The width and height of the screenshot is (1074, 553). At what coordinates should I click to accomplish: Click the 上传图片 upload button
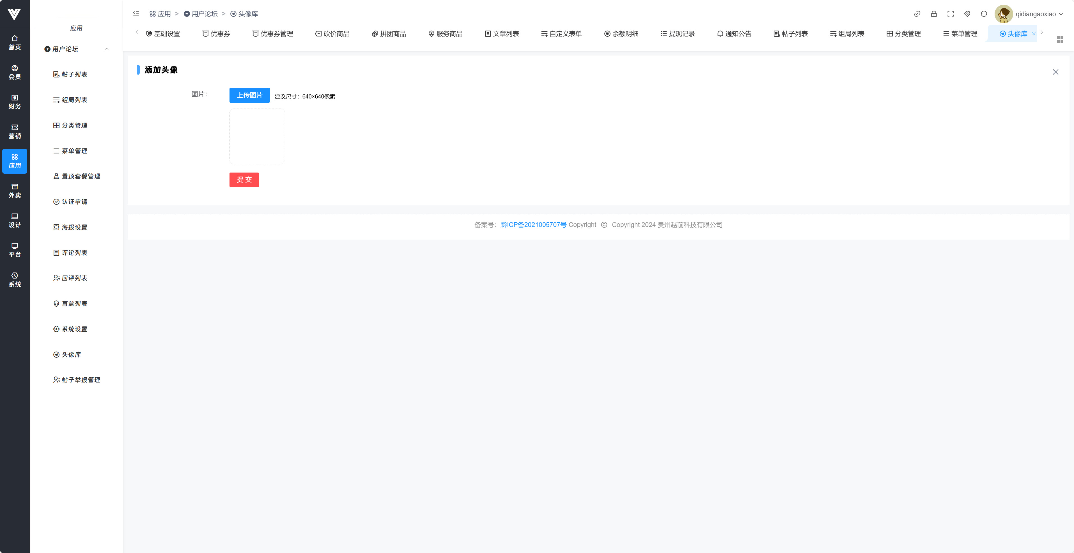pyautogui.click(x=249, y=95)
